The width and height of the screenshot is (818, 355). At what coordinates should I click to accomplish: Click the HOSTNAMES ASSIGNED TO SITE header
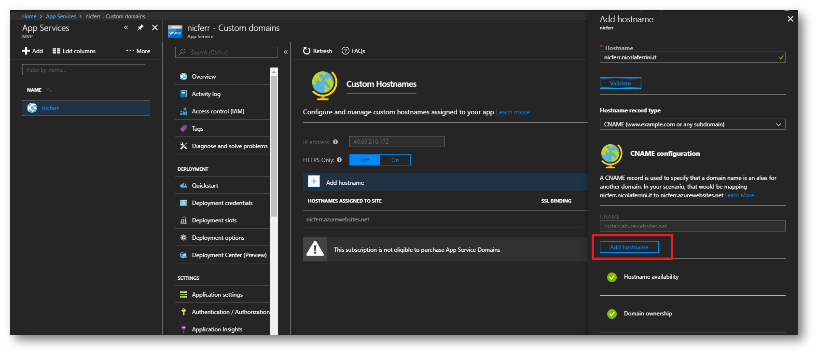[x=345, y=201]
